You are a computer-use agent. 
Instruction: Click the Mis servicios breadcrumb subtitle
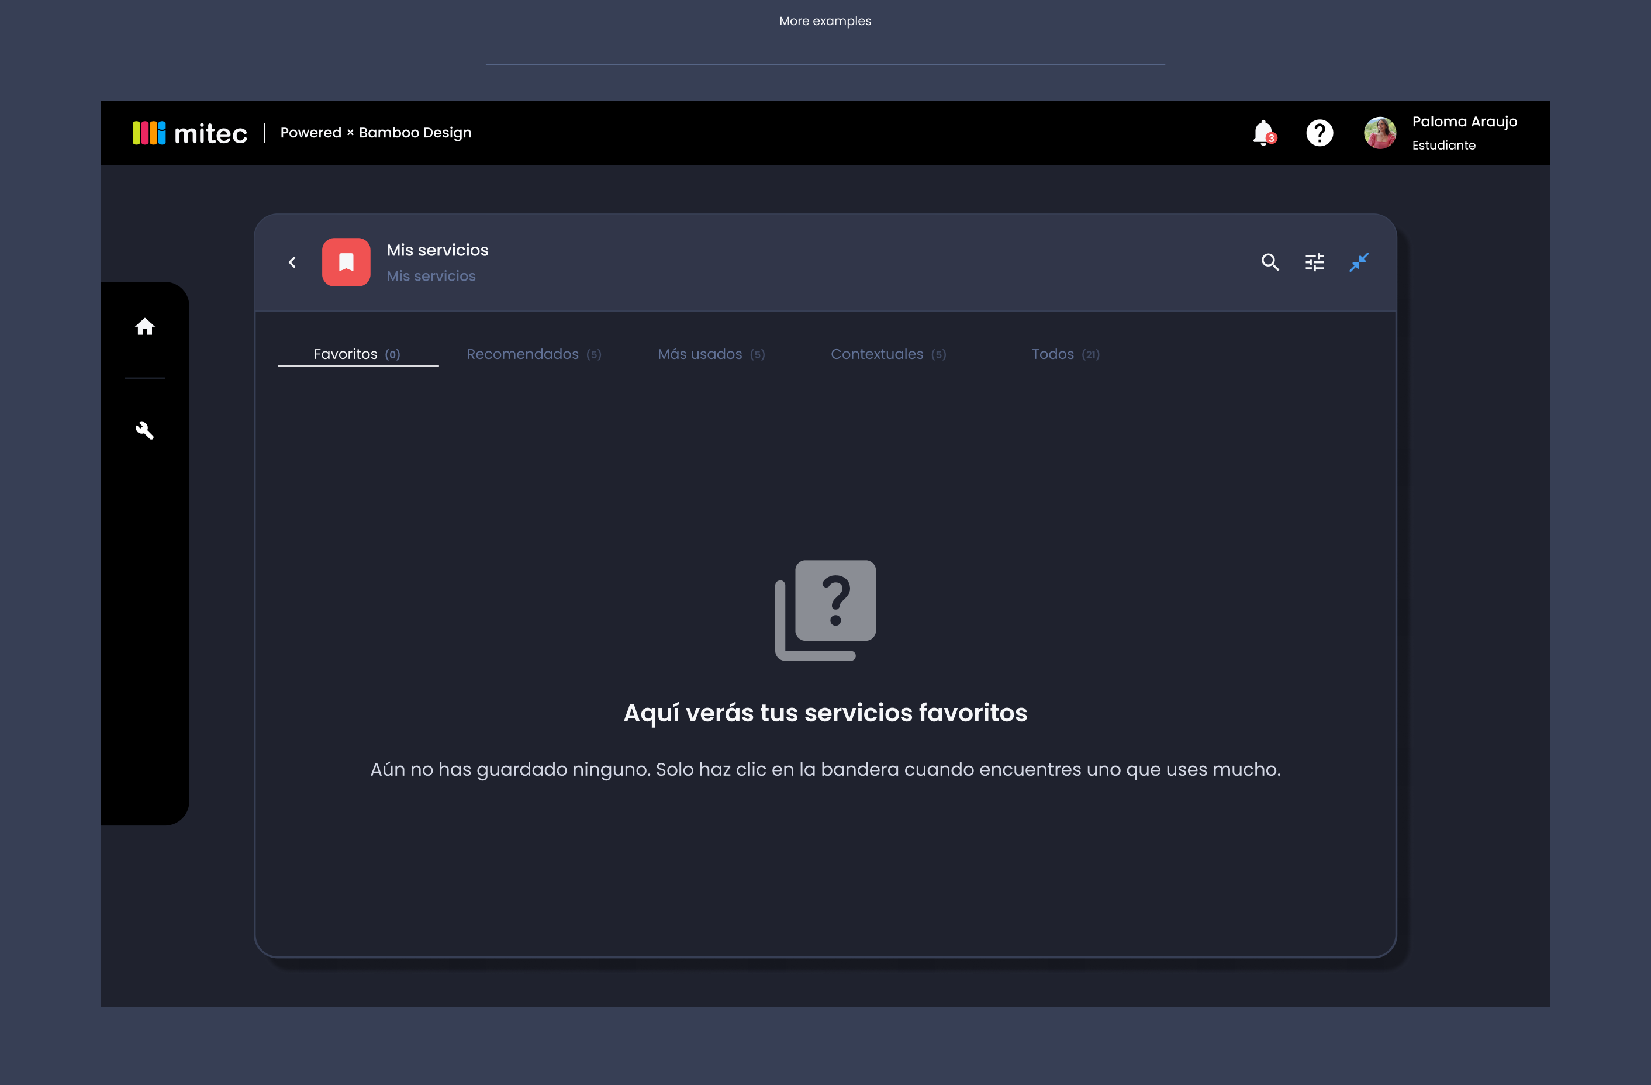click(x=431, y=276)
